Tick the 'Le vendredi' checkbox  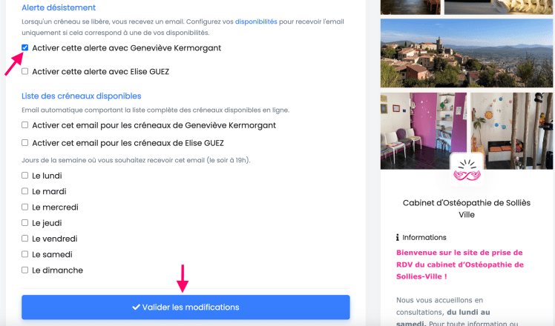(25, 239)
